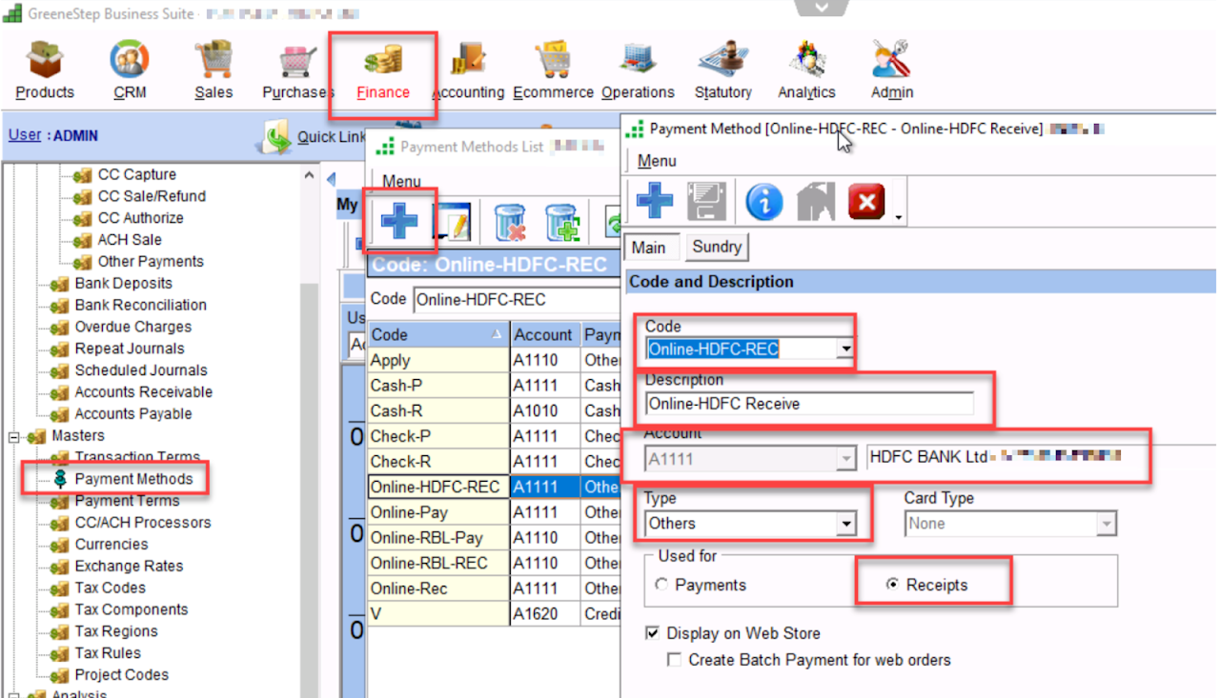
Task: Collapse the Masters tree node
Action: pyautogui.click(x=15, y=436)
